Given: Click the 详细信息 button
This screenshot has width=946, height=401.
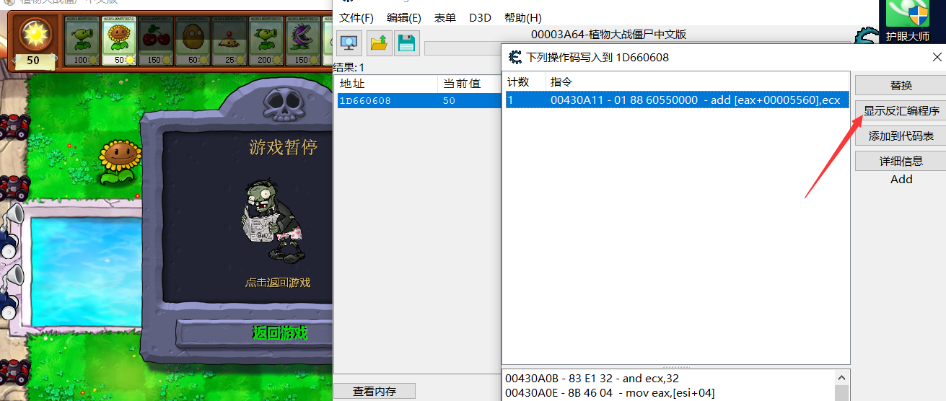Looking at the screenshot, I should tap(901, 161).
